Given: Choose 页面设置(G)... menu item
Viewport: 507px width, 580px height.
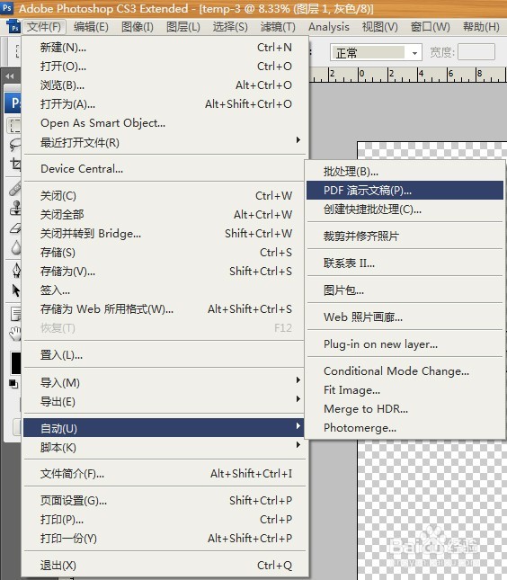Looking at the screenshot, I should coord(165,501).
